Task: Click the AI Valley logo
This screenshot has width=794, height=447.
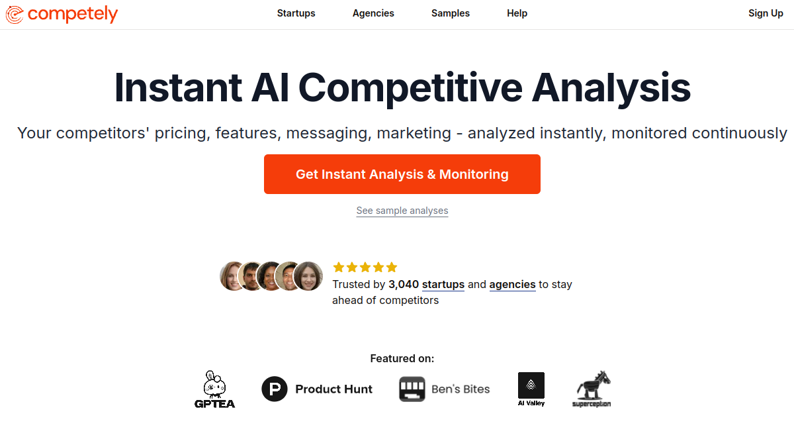Action: [x=531, y=389]
